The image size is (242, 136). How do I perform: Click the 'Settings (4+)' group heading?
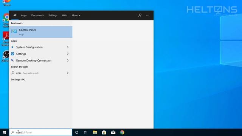[18, 79]
